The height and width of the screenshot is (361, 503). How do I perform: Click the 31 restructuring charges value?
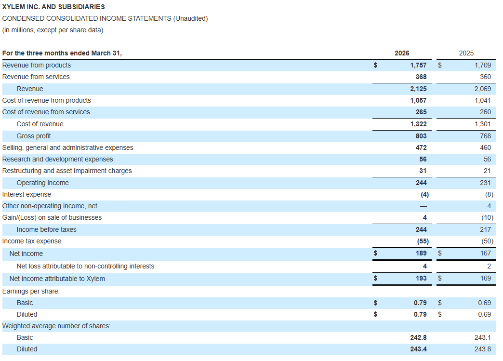pos(423,171)
